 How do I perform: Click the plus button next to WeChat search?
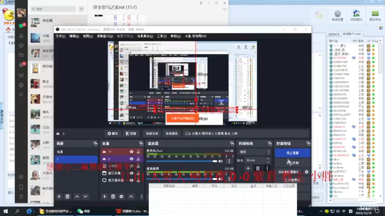point(81,9)
